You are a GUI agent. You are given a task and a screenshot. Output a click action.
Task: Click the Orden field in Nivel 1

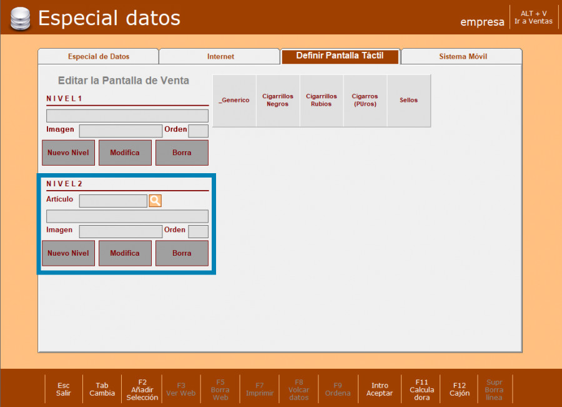(198, 131)
